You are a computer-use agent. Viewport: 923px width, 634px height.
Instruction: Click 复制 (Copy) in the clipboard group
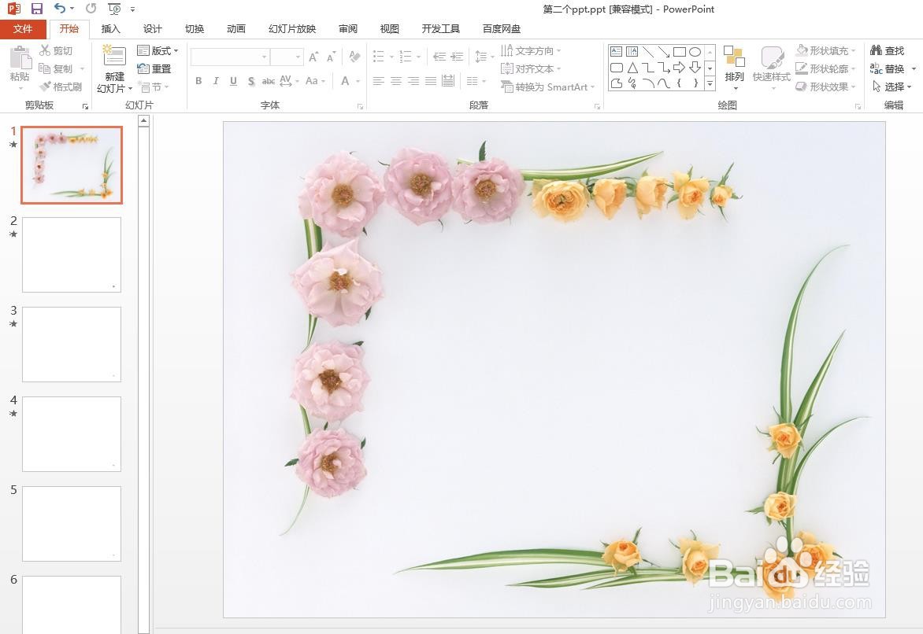point(56,68)
